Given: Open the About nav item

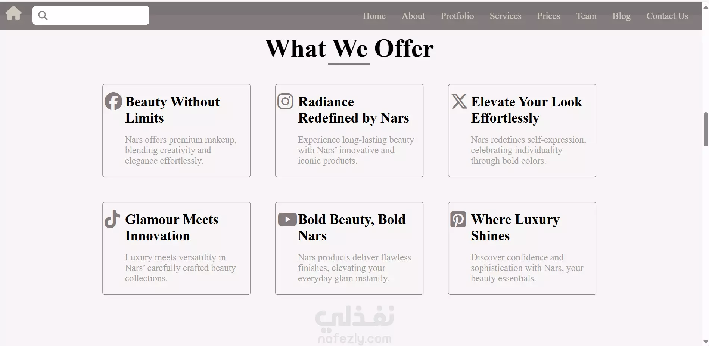Looking at the screenshot, I should pos(413,16).
